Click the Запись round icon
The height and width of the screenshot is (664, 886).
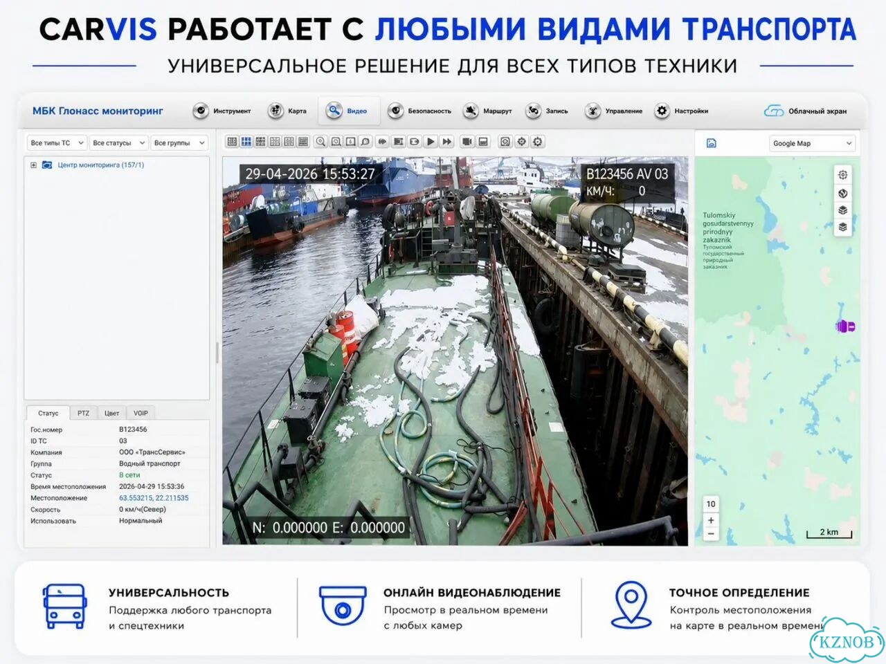click(533, 111)
